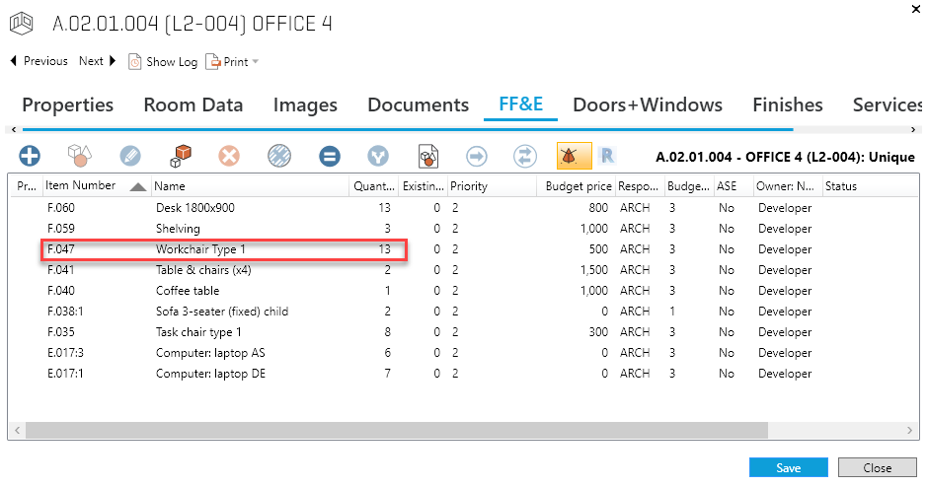Go to the Previous room
Image resolution: width=927 pixels, height=487 pixels.
[39, 61]
